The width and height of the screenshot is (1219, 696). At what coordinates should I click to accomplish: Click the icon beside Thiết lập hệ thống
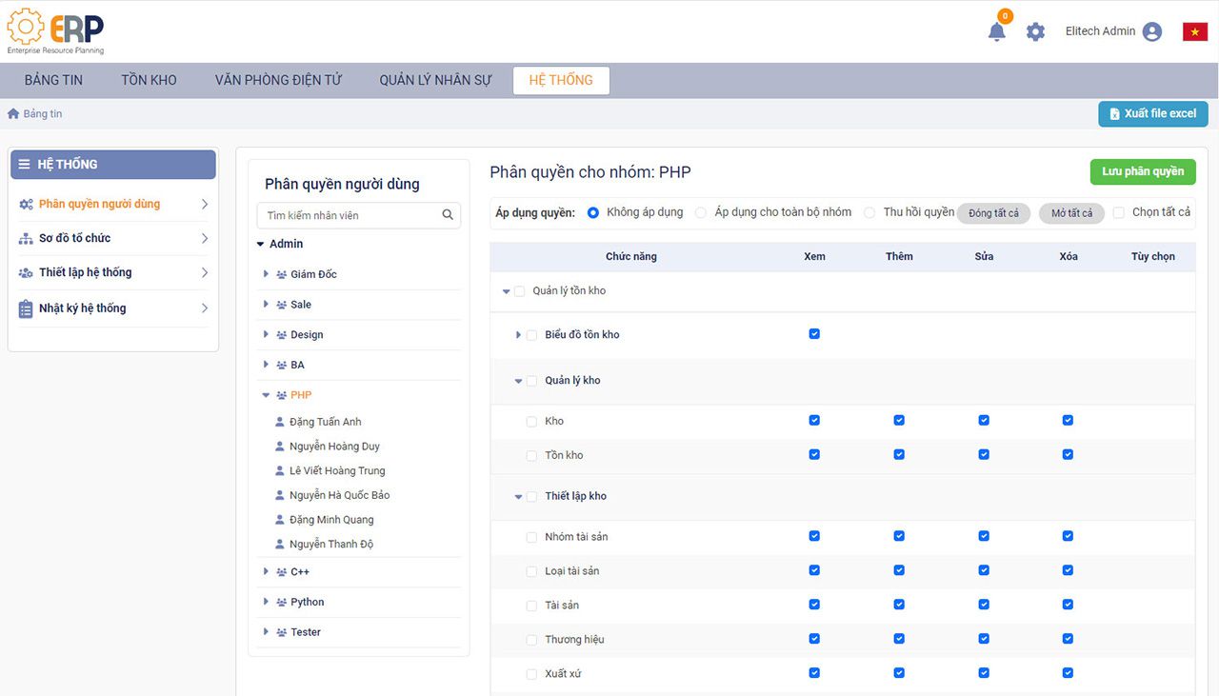pyautogui.click(x=26, y=272)
